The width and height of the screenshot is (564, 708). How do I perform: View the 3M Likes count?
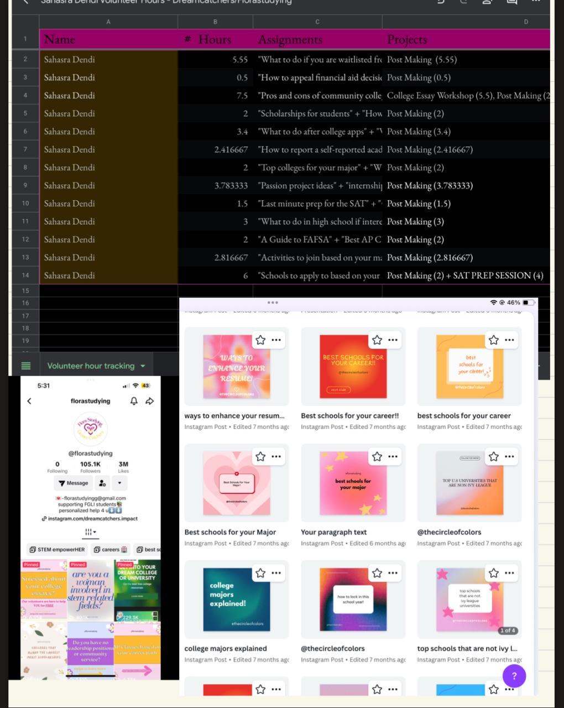[x=123, y=467]
